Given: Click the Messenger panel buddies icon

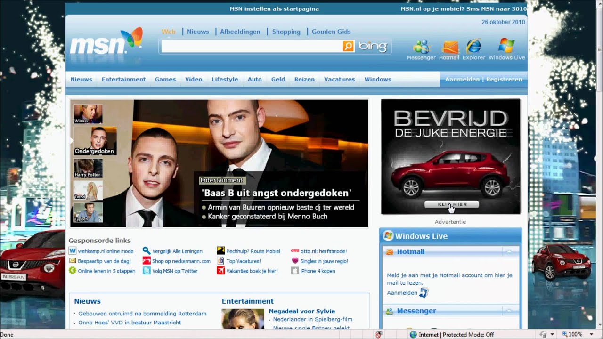Looking at the screenshot, I should click(x=390, y=311).
